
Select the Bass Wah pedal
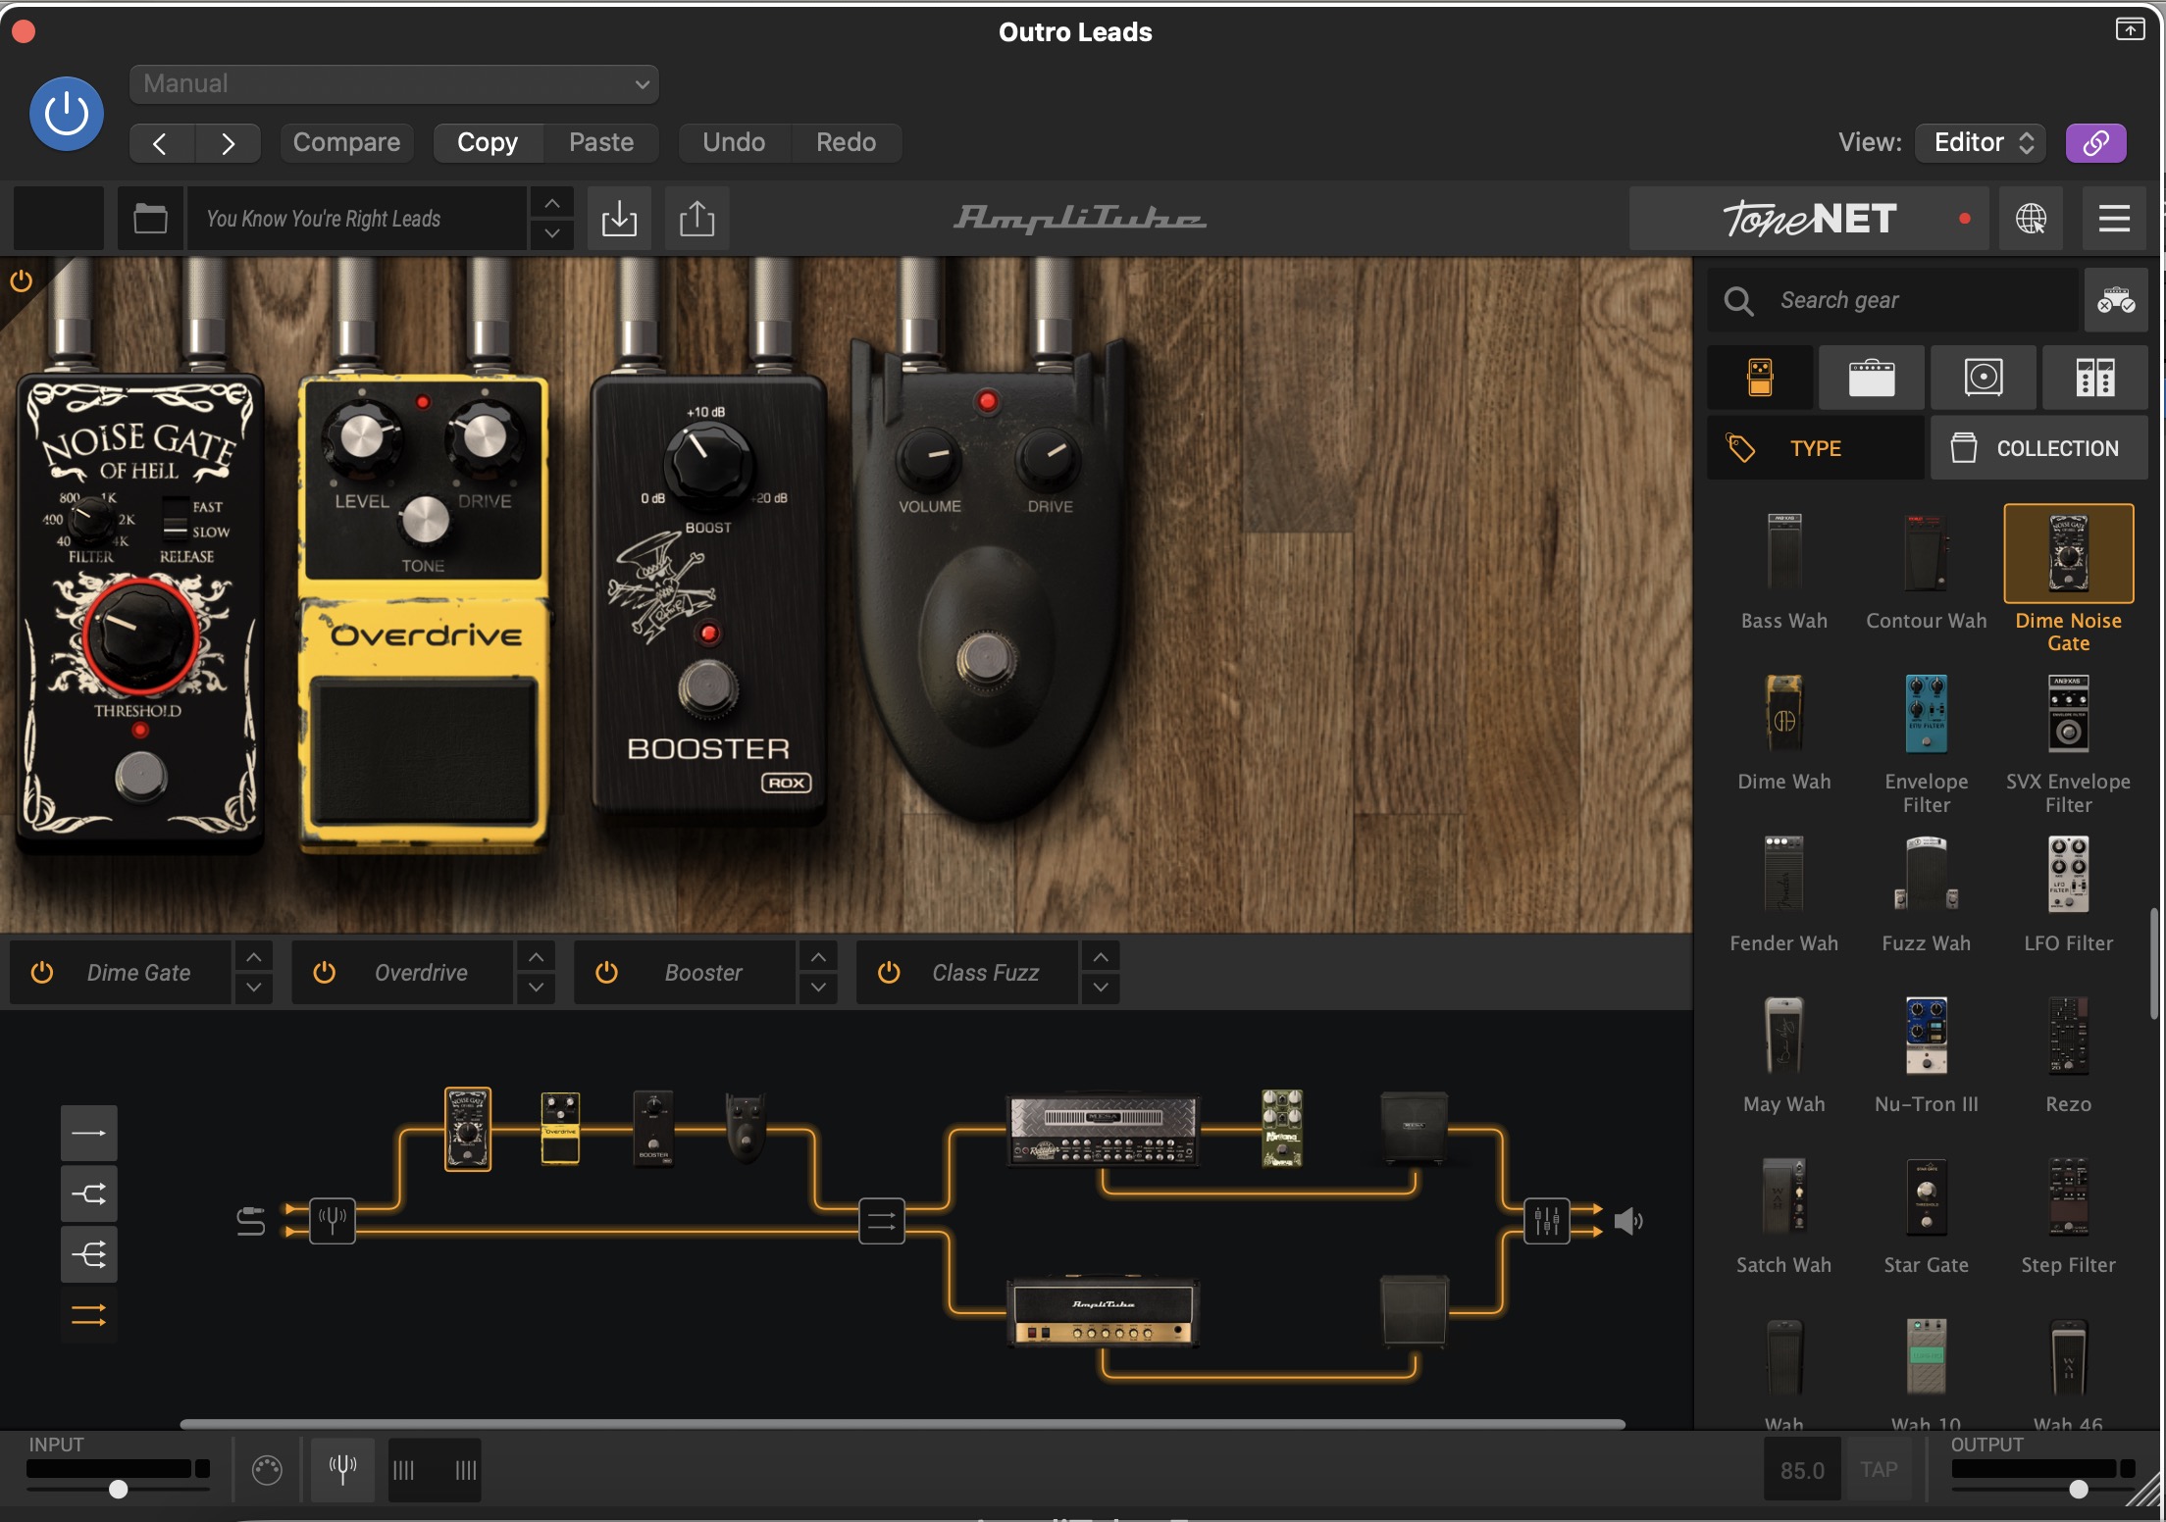[1784, 571]
